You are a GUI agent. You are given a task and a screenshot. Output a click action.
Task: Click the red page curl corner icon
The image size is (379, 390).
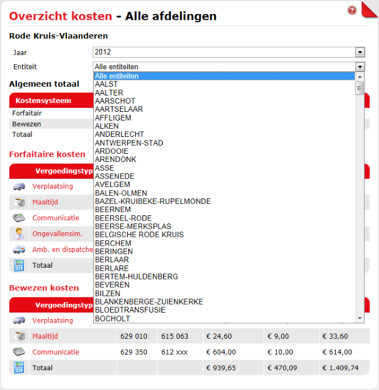coord(370,10)
